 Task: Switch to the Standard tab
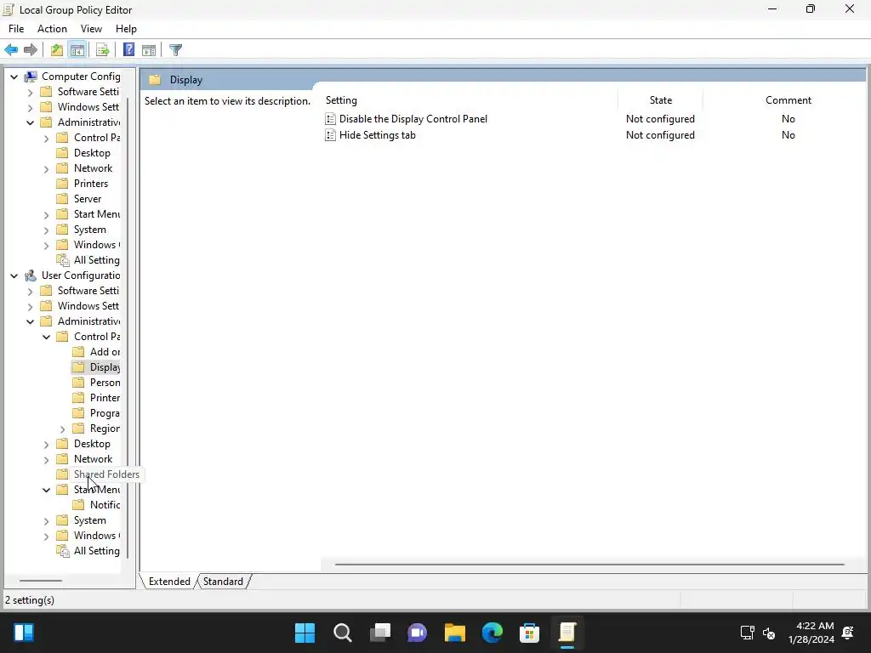click(224, 582)
